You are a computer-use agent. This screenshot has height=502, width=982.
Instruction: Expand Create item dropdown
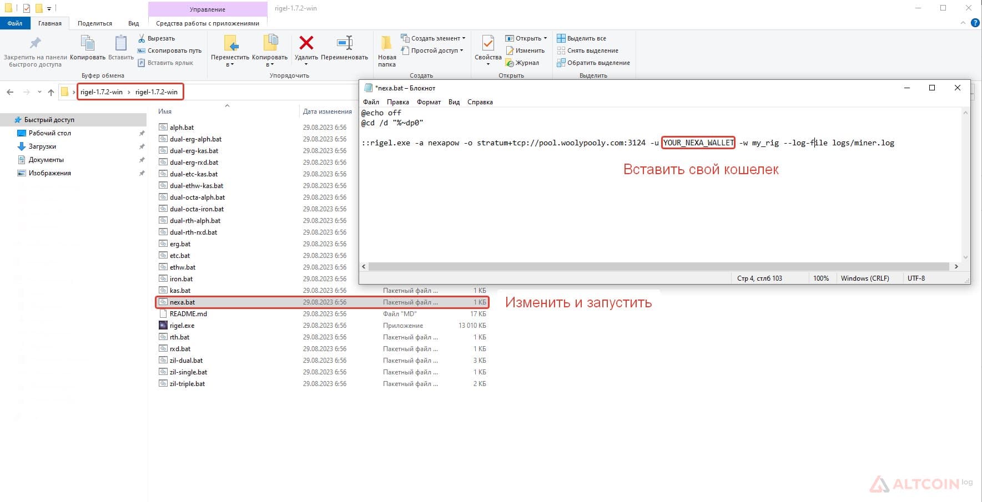pyautogui.click(x=434, y=38)
